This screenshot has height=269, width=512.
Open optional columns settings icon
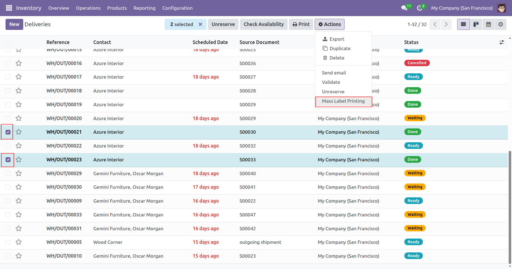[501, 42]
